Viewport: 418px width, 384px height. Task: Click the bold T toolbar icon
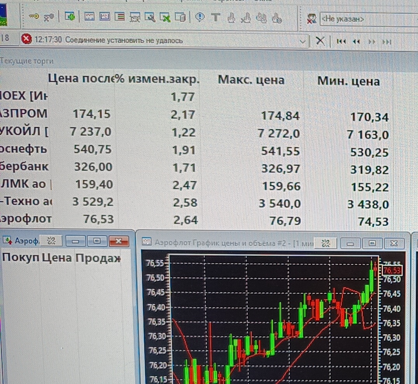(x=216, y=17)
